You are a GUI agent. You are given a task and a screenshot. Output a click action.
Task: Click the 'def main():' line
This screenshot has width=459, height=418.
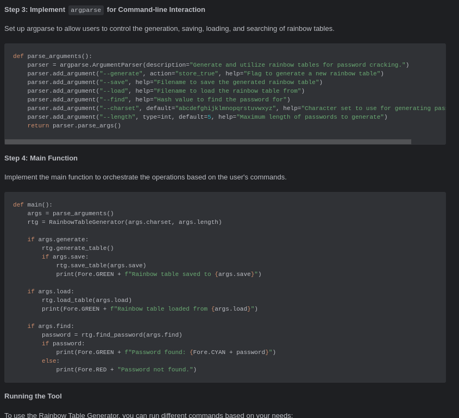[x=33, y=205]
